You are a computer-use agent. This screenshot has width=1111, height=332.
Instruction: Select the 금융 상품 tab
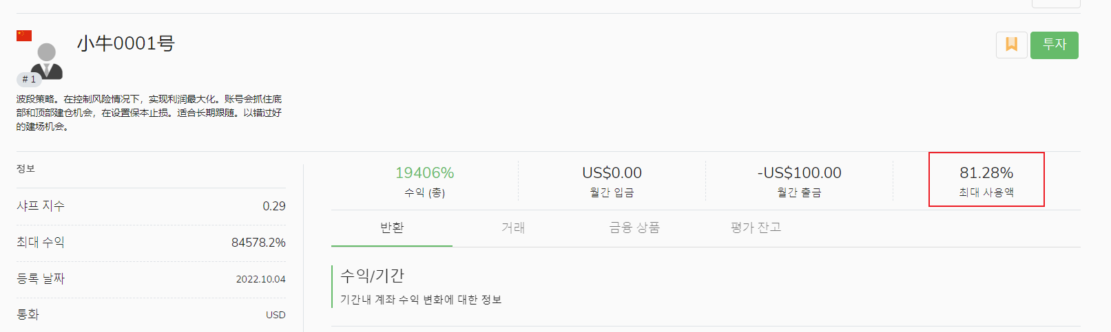pos(634,228)
